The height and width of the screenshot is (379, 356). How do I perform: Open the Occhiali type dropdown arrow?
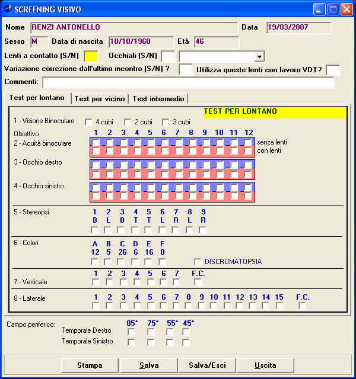(259, 57)
